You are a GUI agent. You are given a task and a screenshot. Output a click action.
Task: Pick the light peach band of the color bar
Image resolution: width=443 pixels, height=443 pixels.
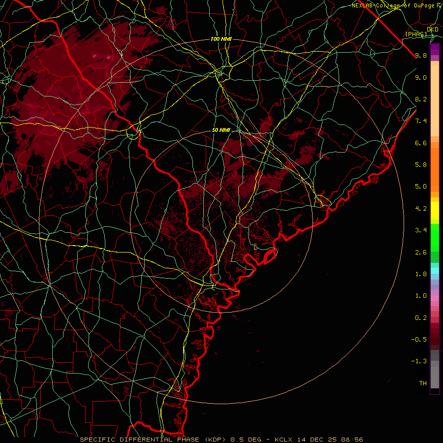coord(435,101)
